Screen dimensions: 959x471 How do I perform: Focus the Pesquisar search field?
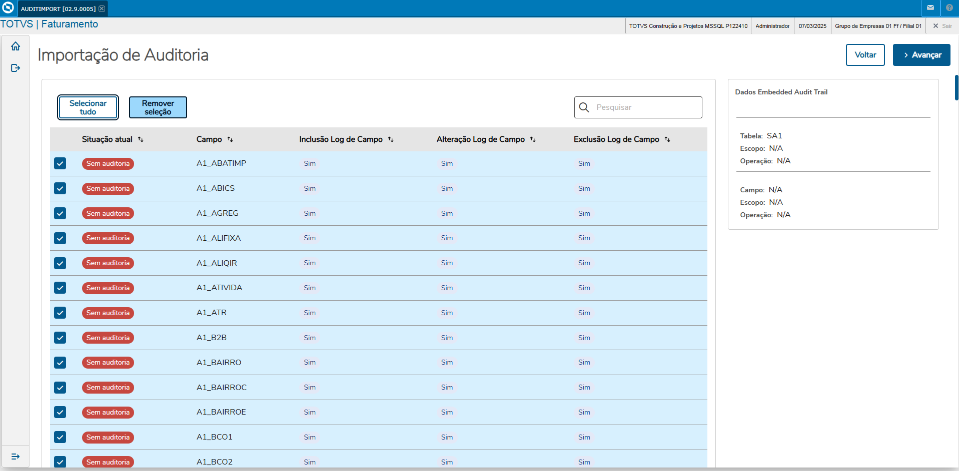638,107
